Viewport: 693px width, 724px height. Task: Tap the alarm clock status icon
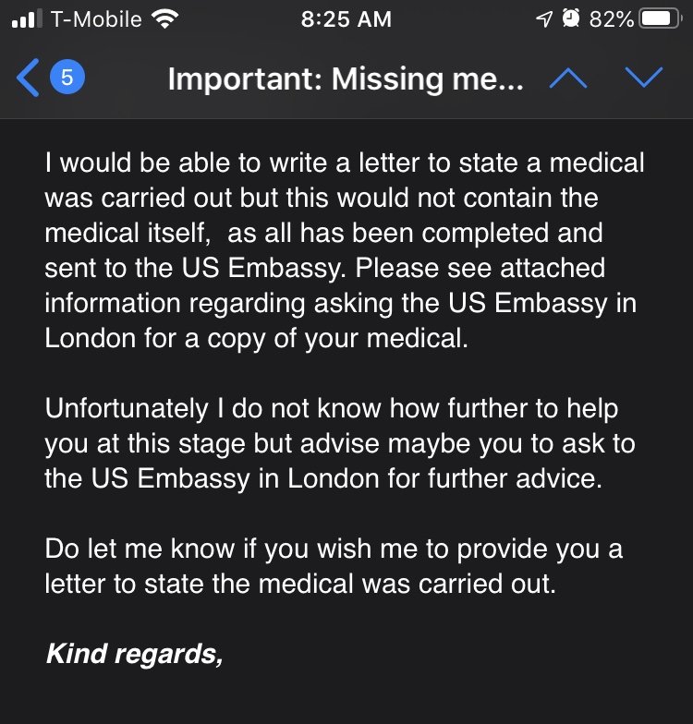click(x=571, y=18)
